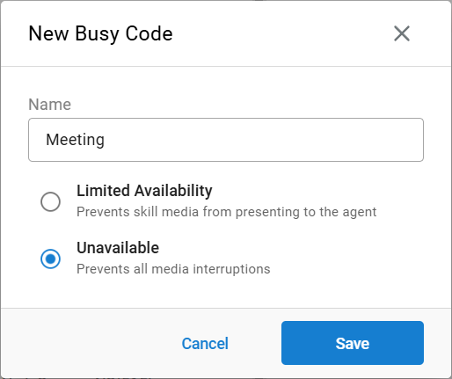Screen dimensions: 452x379
Task: Dismiss the dialog using the header cross
Action: pos(402,33)
